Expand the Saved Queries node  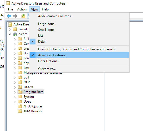point(10,29)
